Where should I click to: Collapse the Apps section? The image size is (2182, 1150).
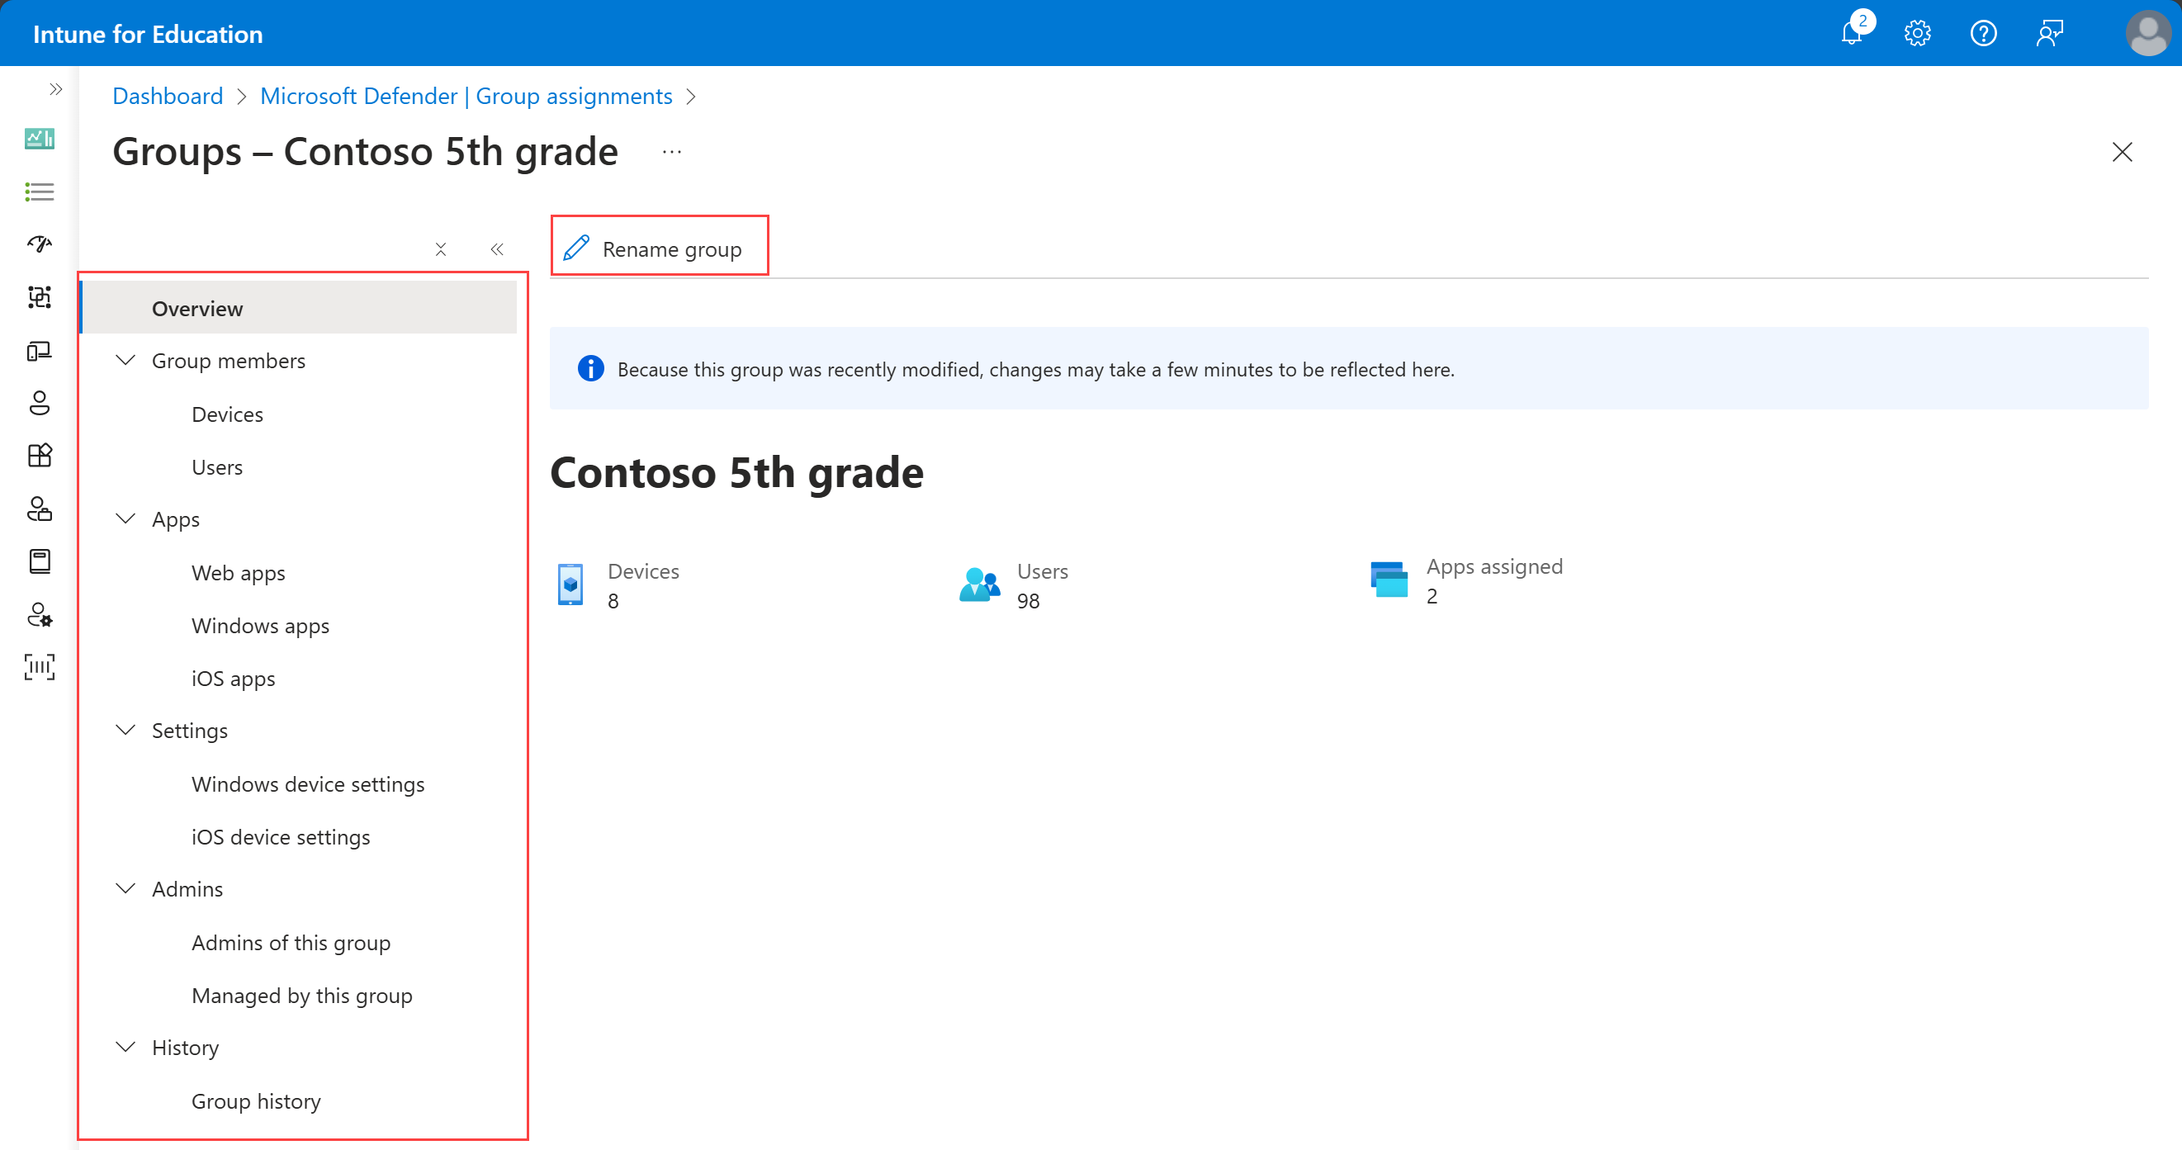click(x=125, y=518)
